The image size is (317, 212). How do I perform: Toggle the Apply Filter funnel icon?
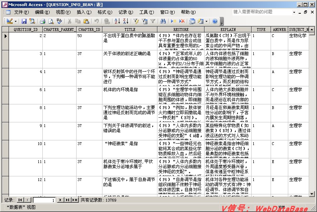(153, 21)
